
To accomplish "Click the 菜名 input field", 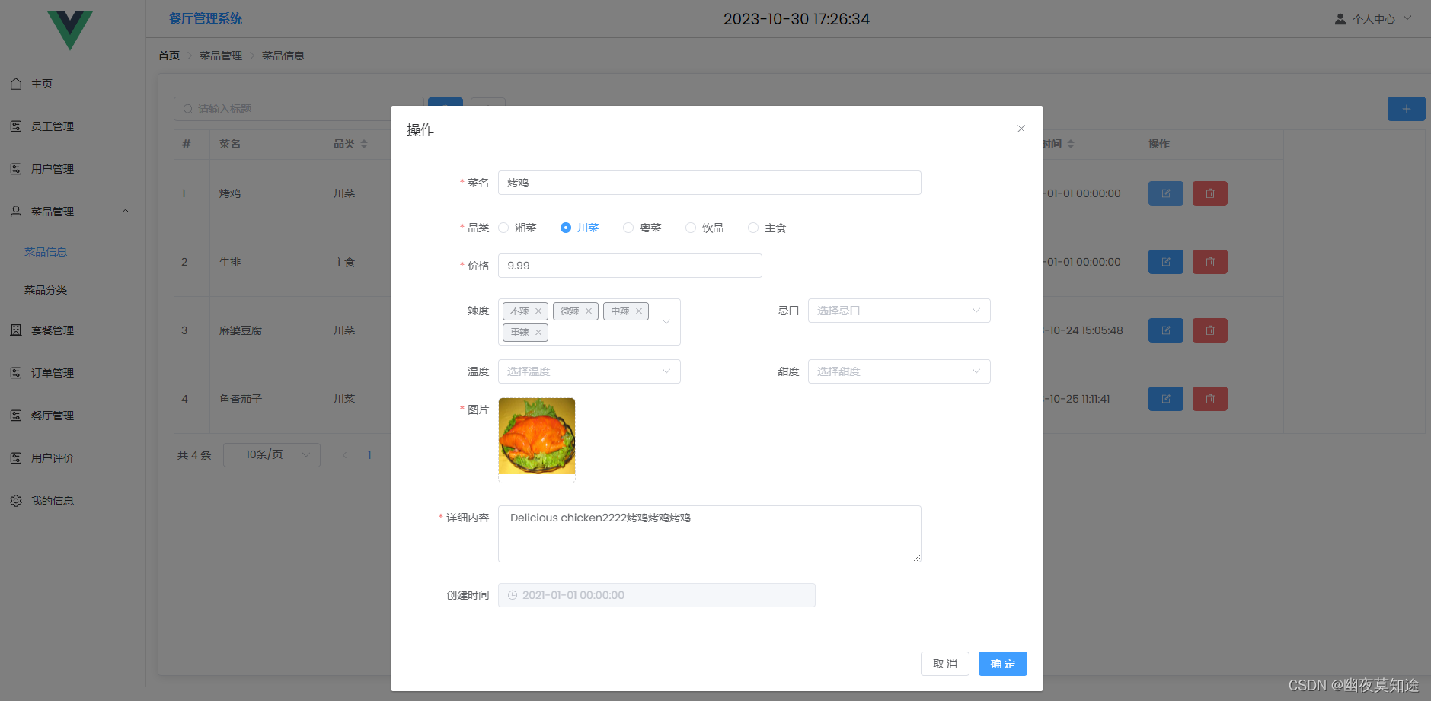I will (709, 183).
